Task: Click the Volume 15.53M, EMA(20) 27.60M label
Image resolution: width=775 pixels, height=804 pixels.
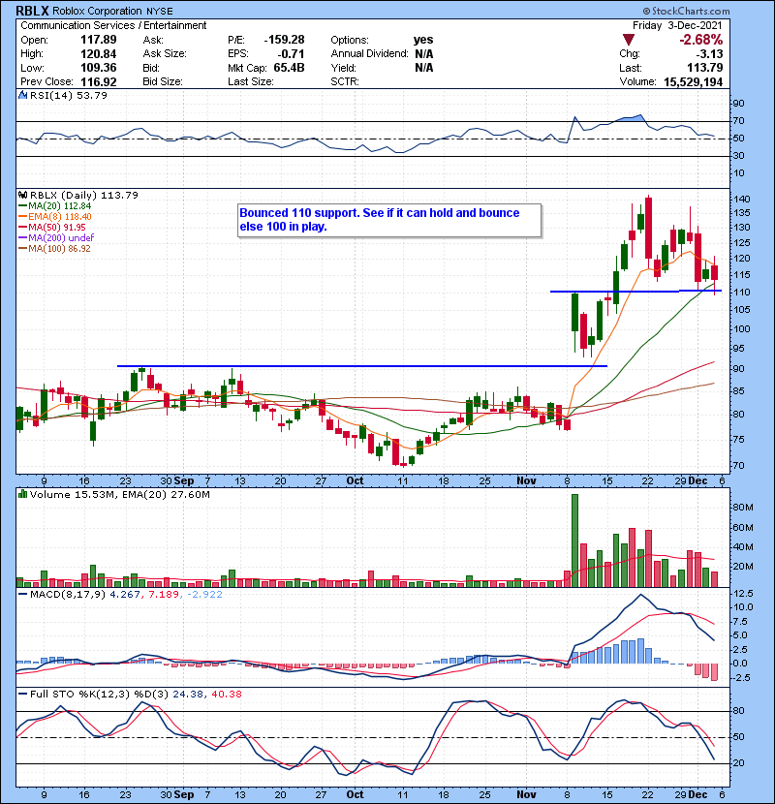Action: pyautogui.click(x=120, y=495)
